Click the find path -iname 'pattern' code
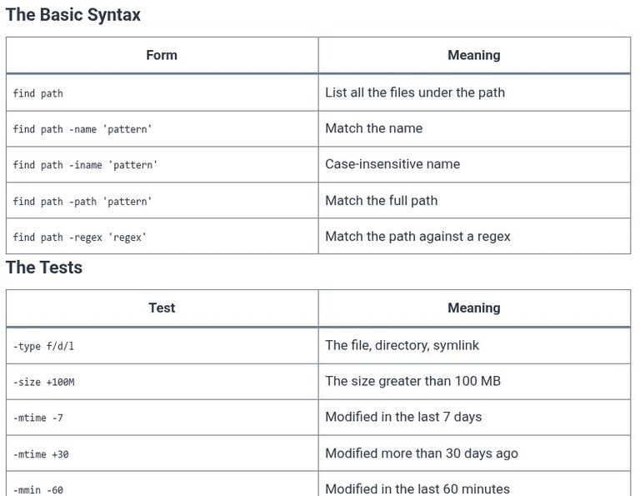640x496 pixels. [85, 165]
